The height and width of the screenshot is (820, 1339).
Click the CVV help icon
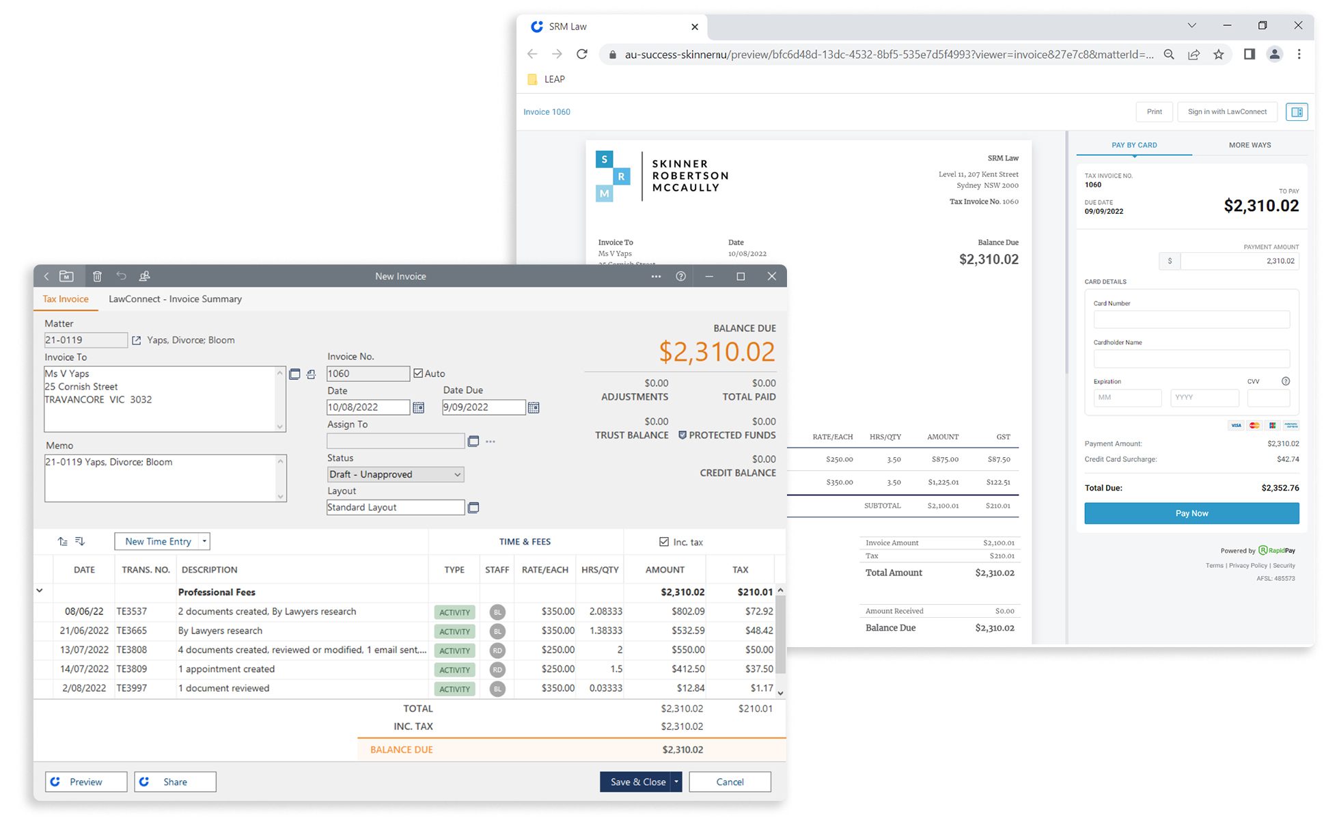(x=1286, y=381)
